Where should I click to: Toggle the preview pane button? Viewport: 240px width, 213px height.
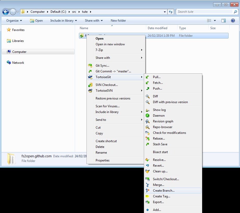[x=224, y=21]
